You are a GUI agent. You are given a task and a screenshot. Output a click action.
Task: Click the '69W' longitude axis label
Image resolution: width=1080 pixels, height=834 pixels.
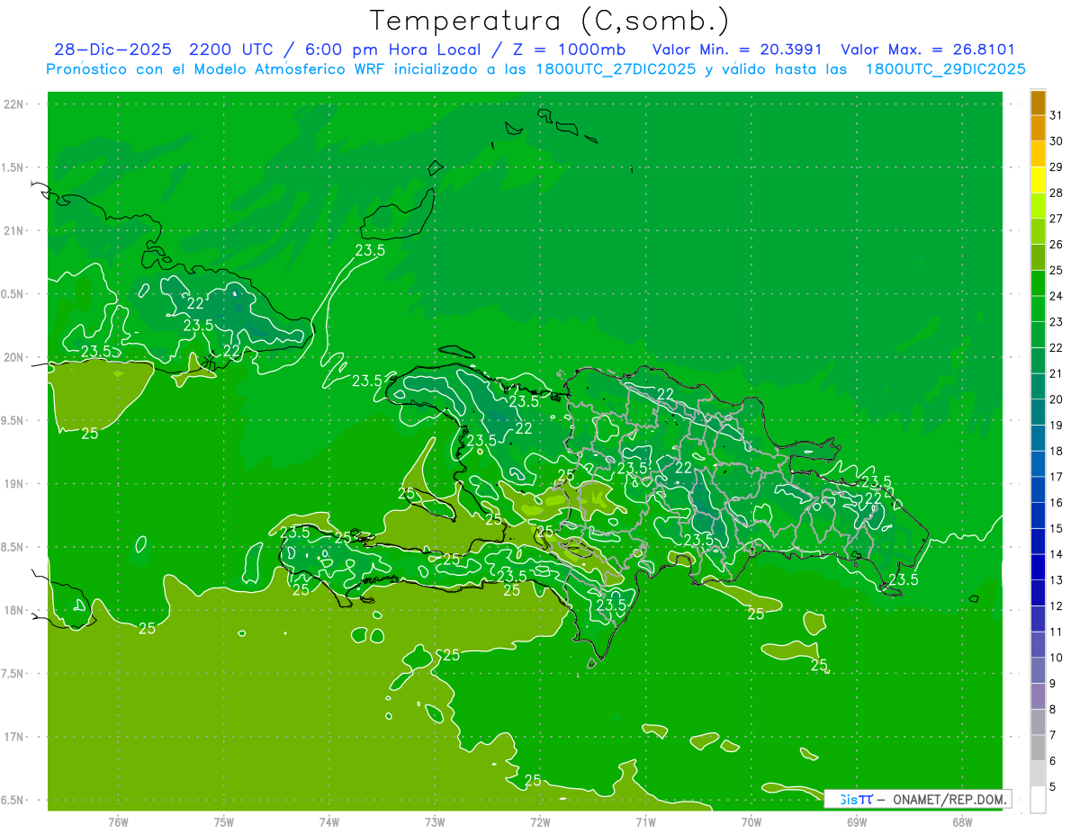tap(857, 822)
